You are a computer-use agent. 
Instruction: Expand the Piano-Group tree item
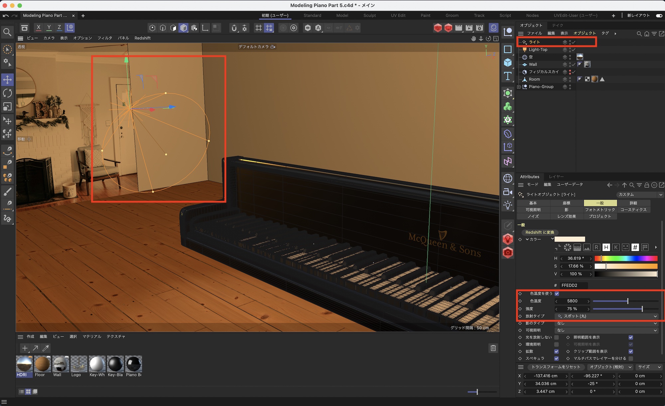[x=519, y=87]
